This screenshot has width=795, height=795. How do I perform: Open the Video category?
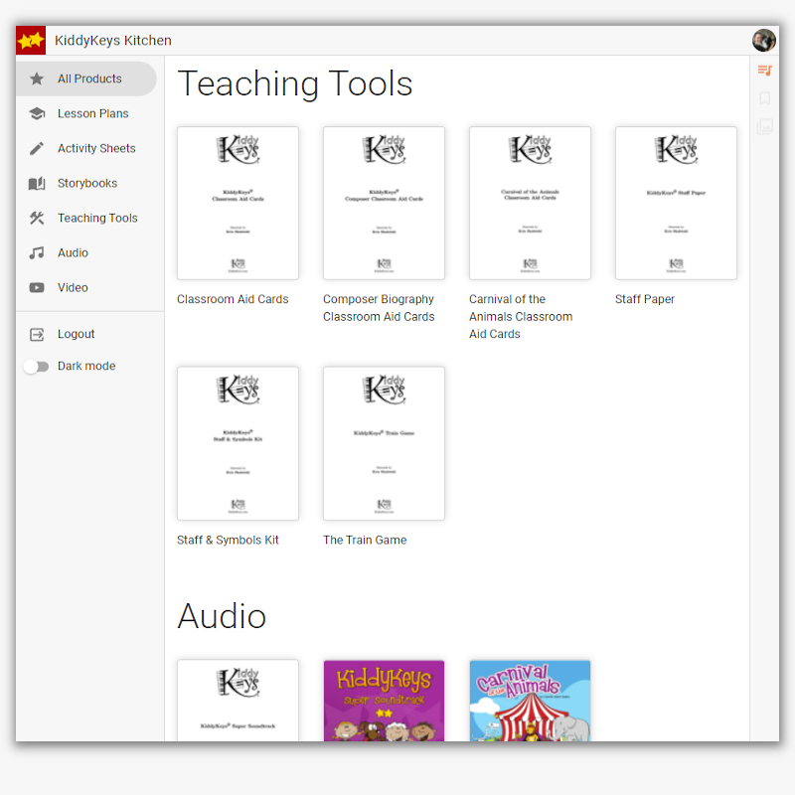(86, 287)
